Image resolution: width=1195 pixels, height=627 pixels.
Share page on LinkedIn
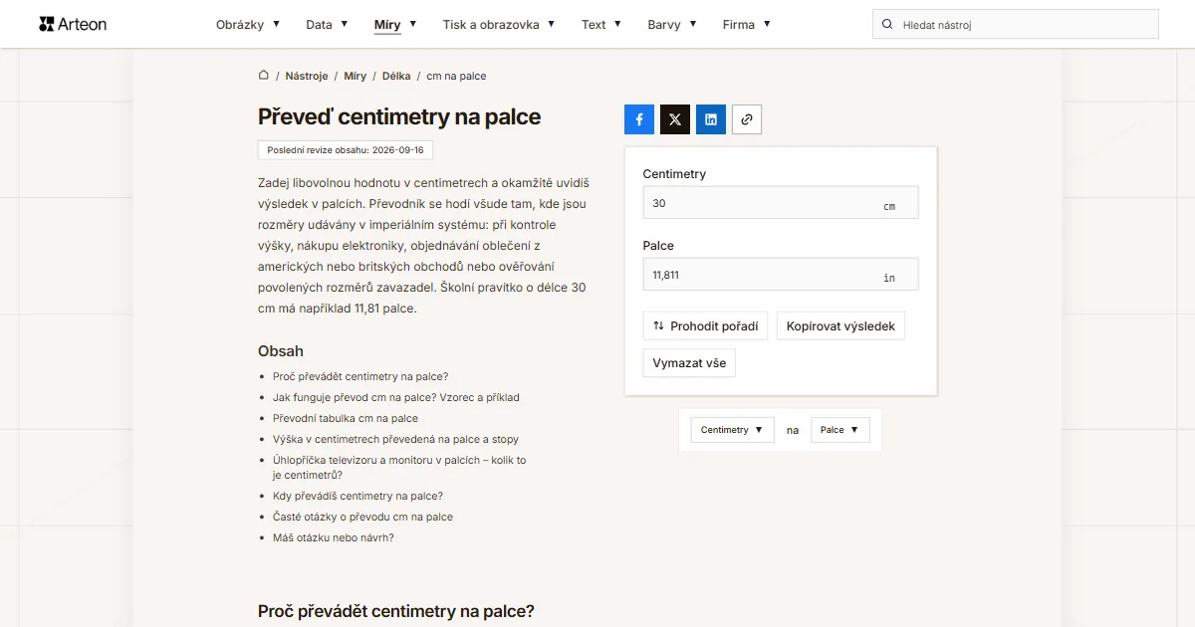[711, 119]
